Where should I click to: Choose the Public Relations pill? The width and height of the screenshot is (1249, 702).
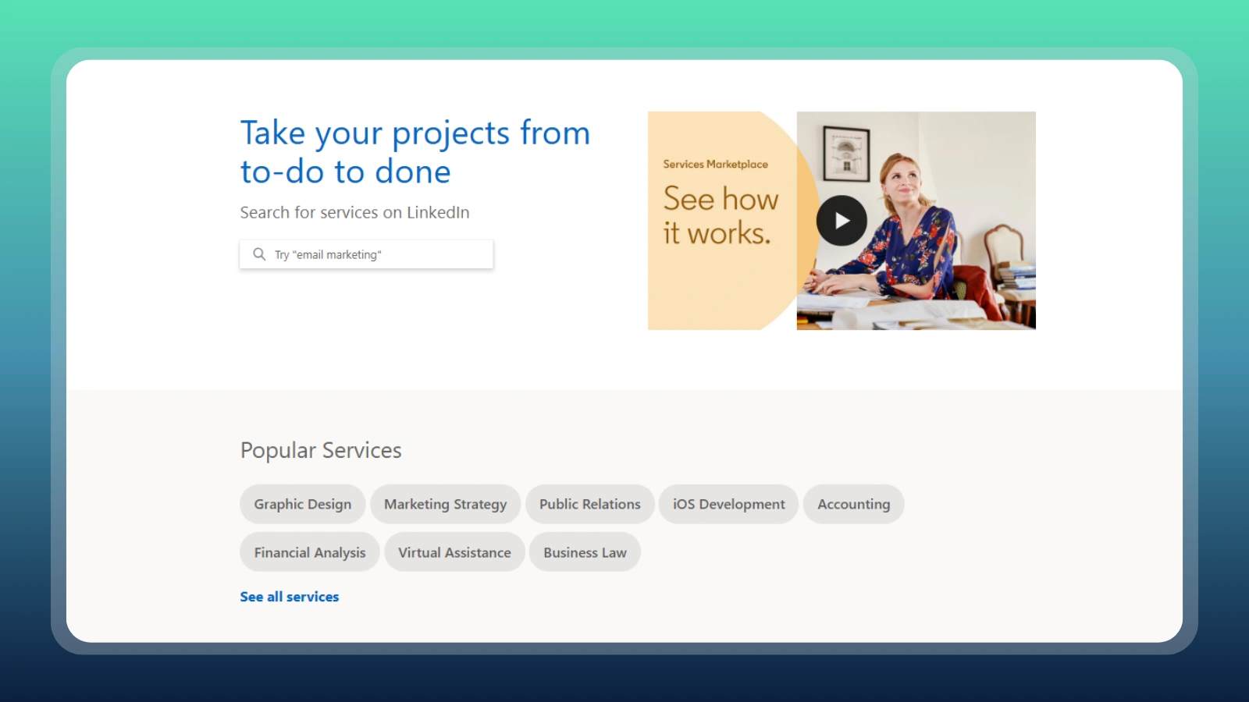(x=590, y=504)
